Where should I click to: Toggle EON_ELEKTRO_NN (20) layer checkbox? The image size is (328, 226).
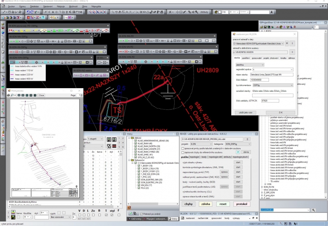[139, 180]
